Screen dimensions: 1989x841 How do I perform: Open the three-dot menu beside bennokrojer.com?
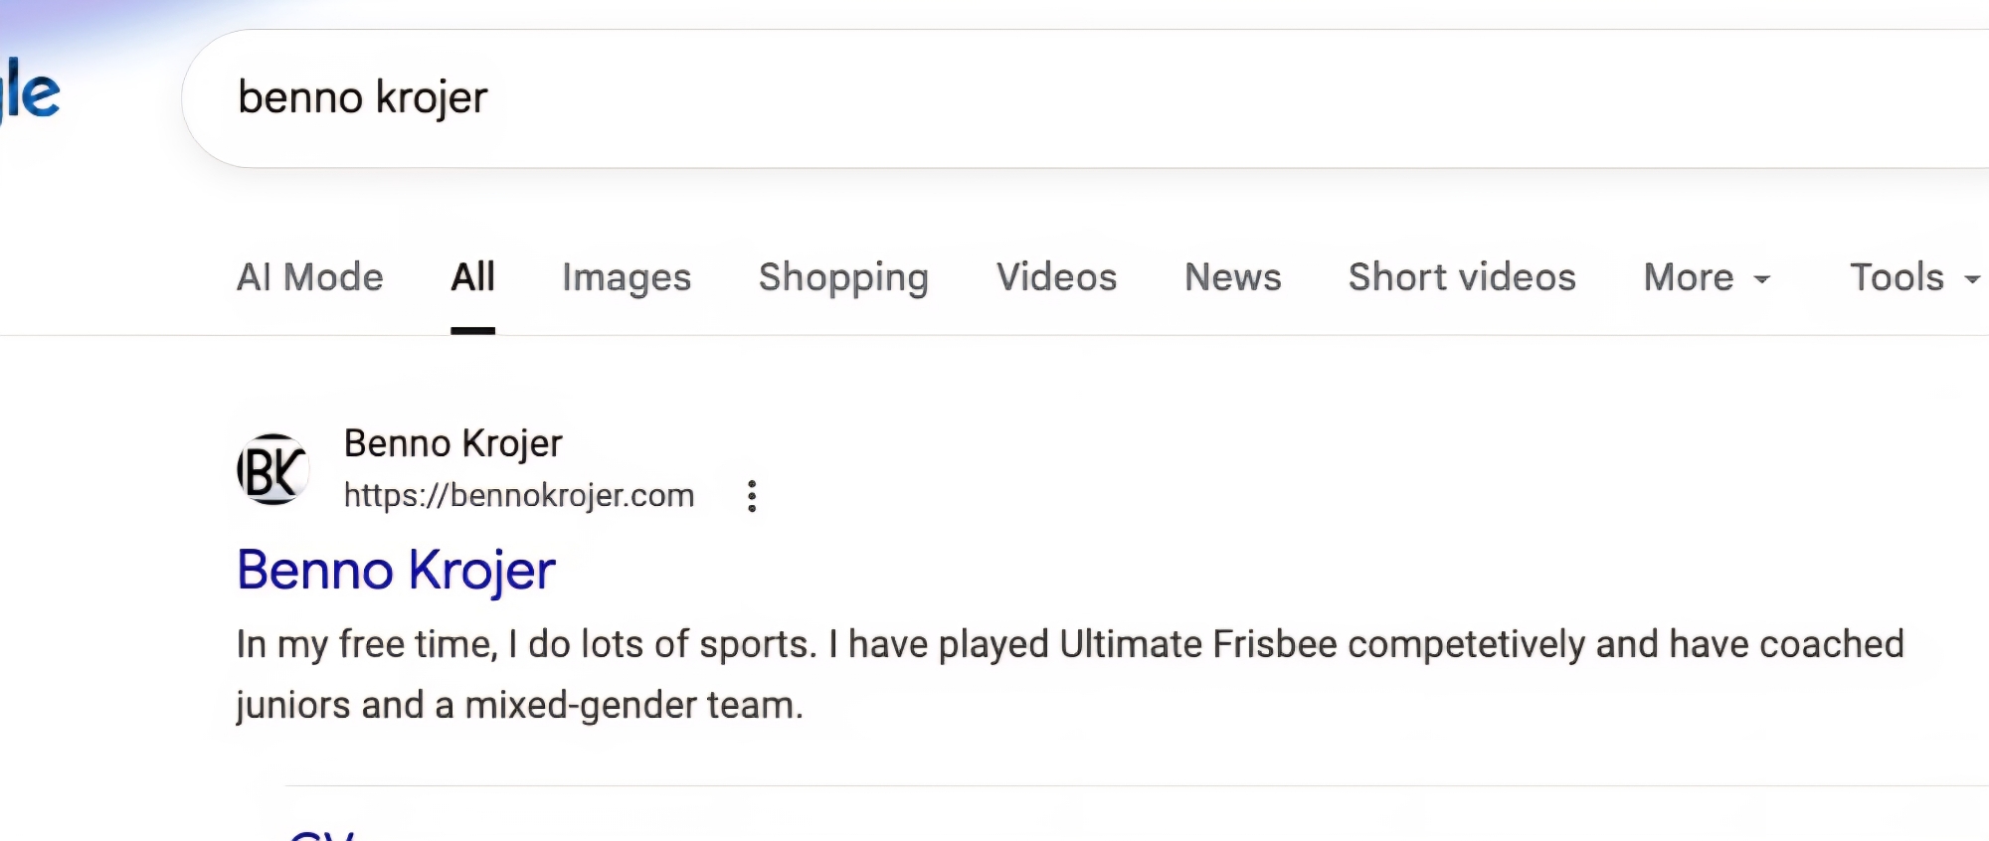pyautogui.click(x=752, y=496)
